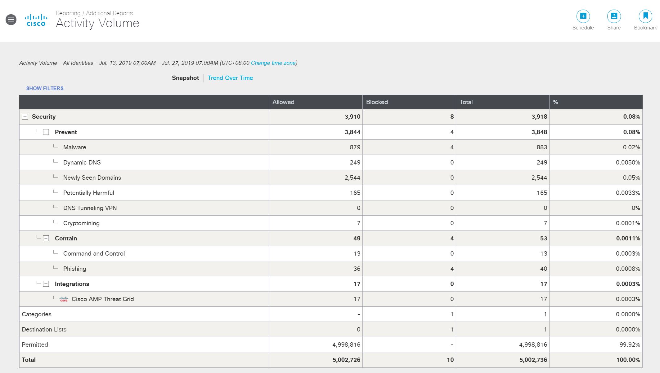Switch to Trend Over Time view

[230, 78]
